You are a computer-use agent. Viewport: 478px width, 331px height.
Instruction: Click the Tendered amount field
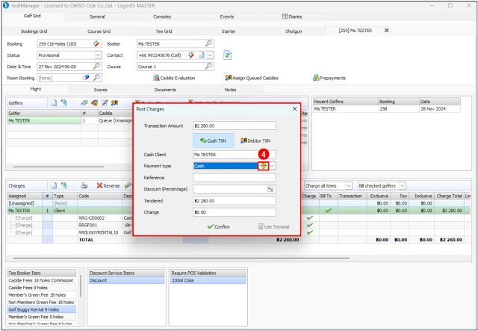234,201
